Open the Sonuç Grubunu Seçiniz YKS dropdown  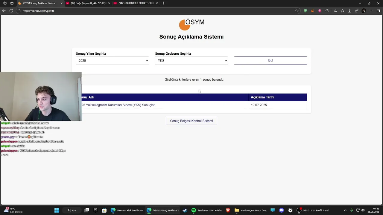(191, 61)
